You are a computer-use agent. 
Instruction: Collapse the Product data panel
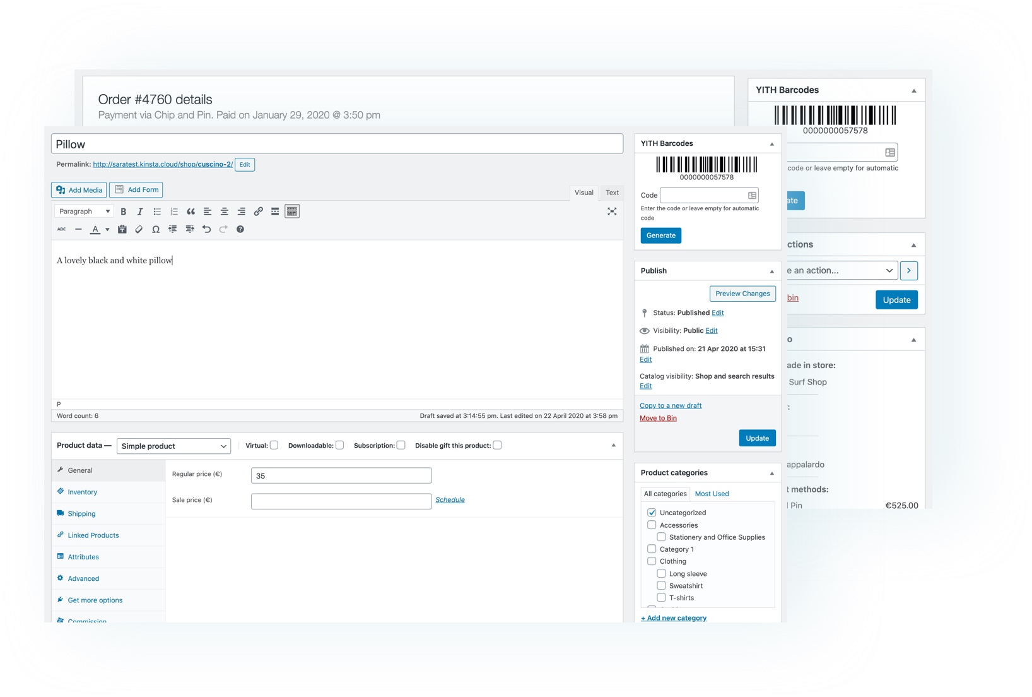(x=613, y=446)
